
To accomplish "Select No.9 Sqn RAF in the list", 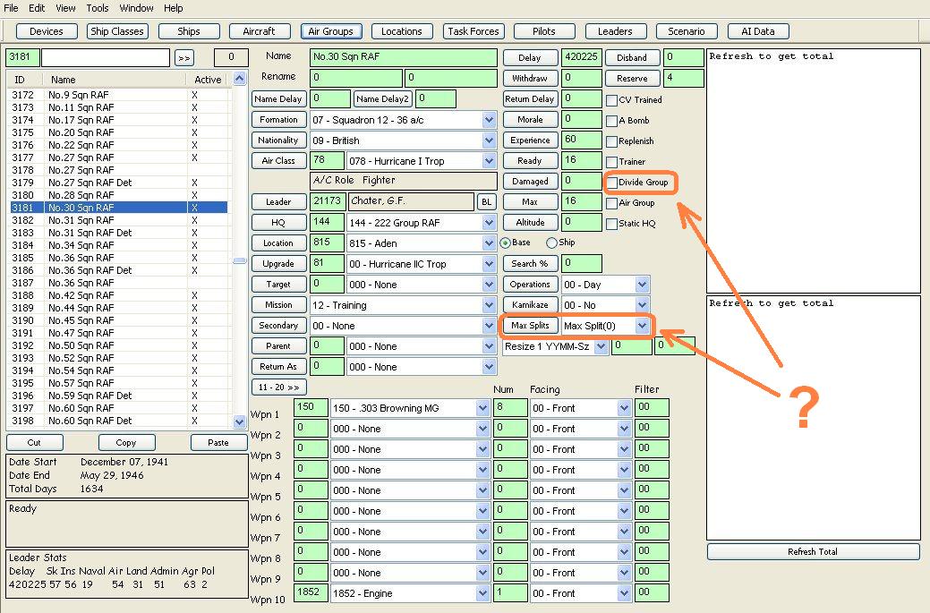I will click(x=119, y=95).
